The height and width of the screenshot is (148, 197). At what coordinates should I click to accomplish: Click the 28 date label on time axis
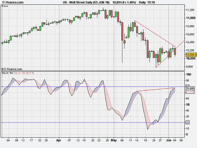107,140
